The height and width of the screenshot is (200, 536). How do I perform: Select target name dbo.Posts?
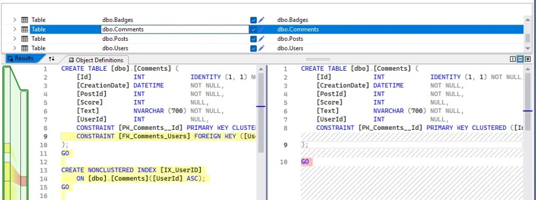290,39
